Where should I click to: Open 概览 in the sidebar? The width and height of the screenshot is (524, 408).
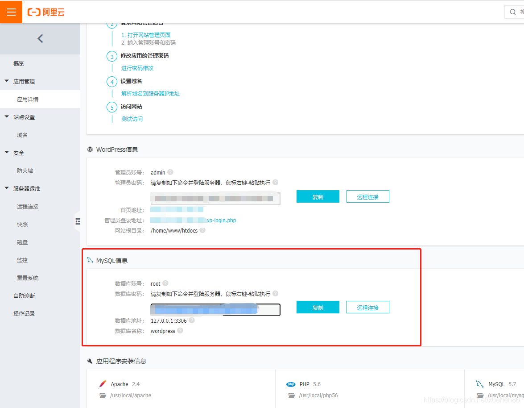tap(19, 63)
